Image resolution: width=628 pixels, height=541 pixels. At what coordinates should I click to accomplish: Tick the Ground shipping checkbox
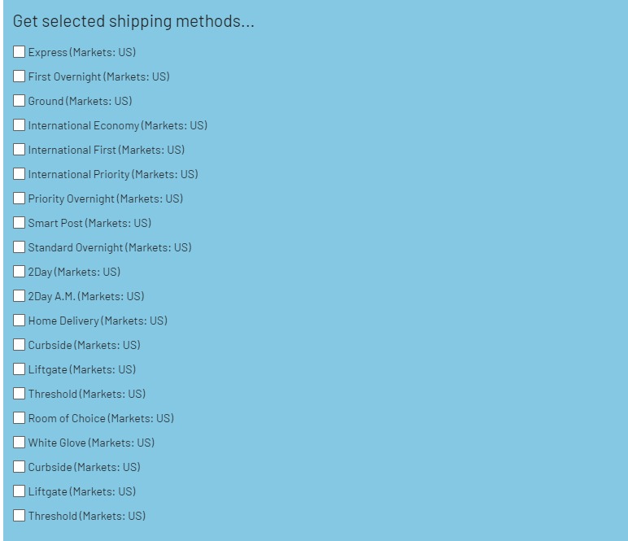point(19,101)
